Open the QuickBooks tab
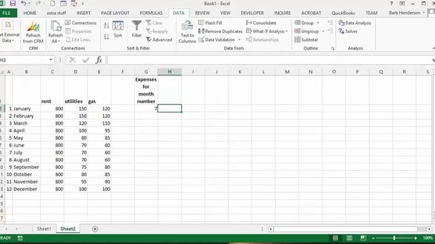Image resolution: width=435 pixels, height=244 pixels. tap(343, 13)
